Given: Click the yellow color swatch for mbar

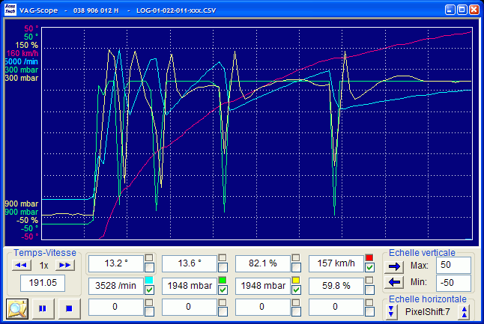Looking at the screenshot, I should [296, 281].
